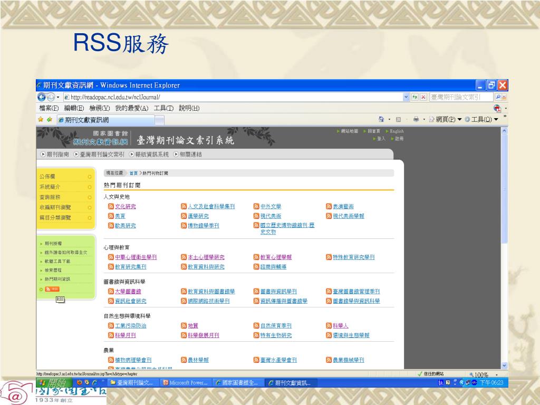The height and width of the screenshot is (405, 540).
Task: Open the 特殊教育研究學刊 link
Action: tap(354, 257)
